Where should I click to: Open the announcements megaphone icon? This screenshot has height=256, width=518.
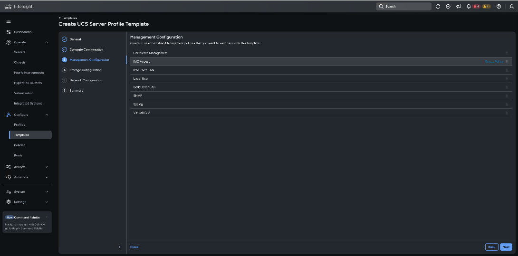click(459, 6)
